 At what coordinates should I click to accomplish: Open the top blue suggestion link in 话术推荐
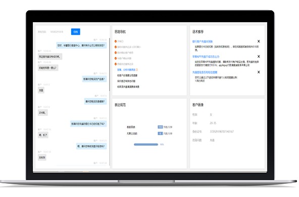(203, 41)
